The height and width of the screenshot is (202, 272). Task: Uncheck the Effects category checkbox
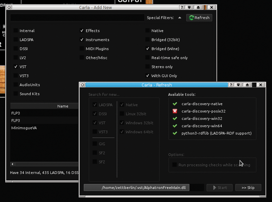click(x=82, y=30)
